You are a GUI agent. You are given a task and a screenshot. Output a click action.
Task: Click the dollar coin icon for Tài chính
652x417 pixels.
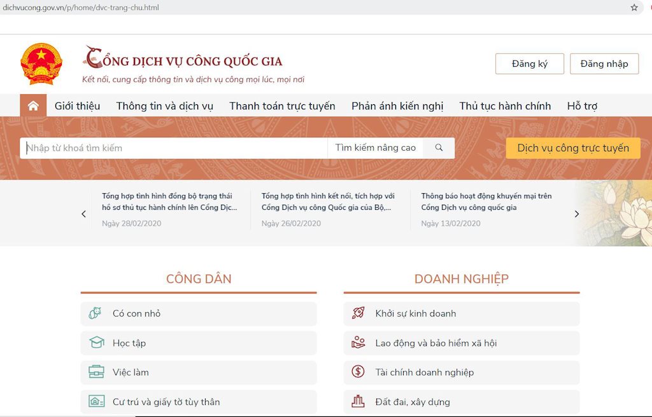pos(358,372)
